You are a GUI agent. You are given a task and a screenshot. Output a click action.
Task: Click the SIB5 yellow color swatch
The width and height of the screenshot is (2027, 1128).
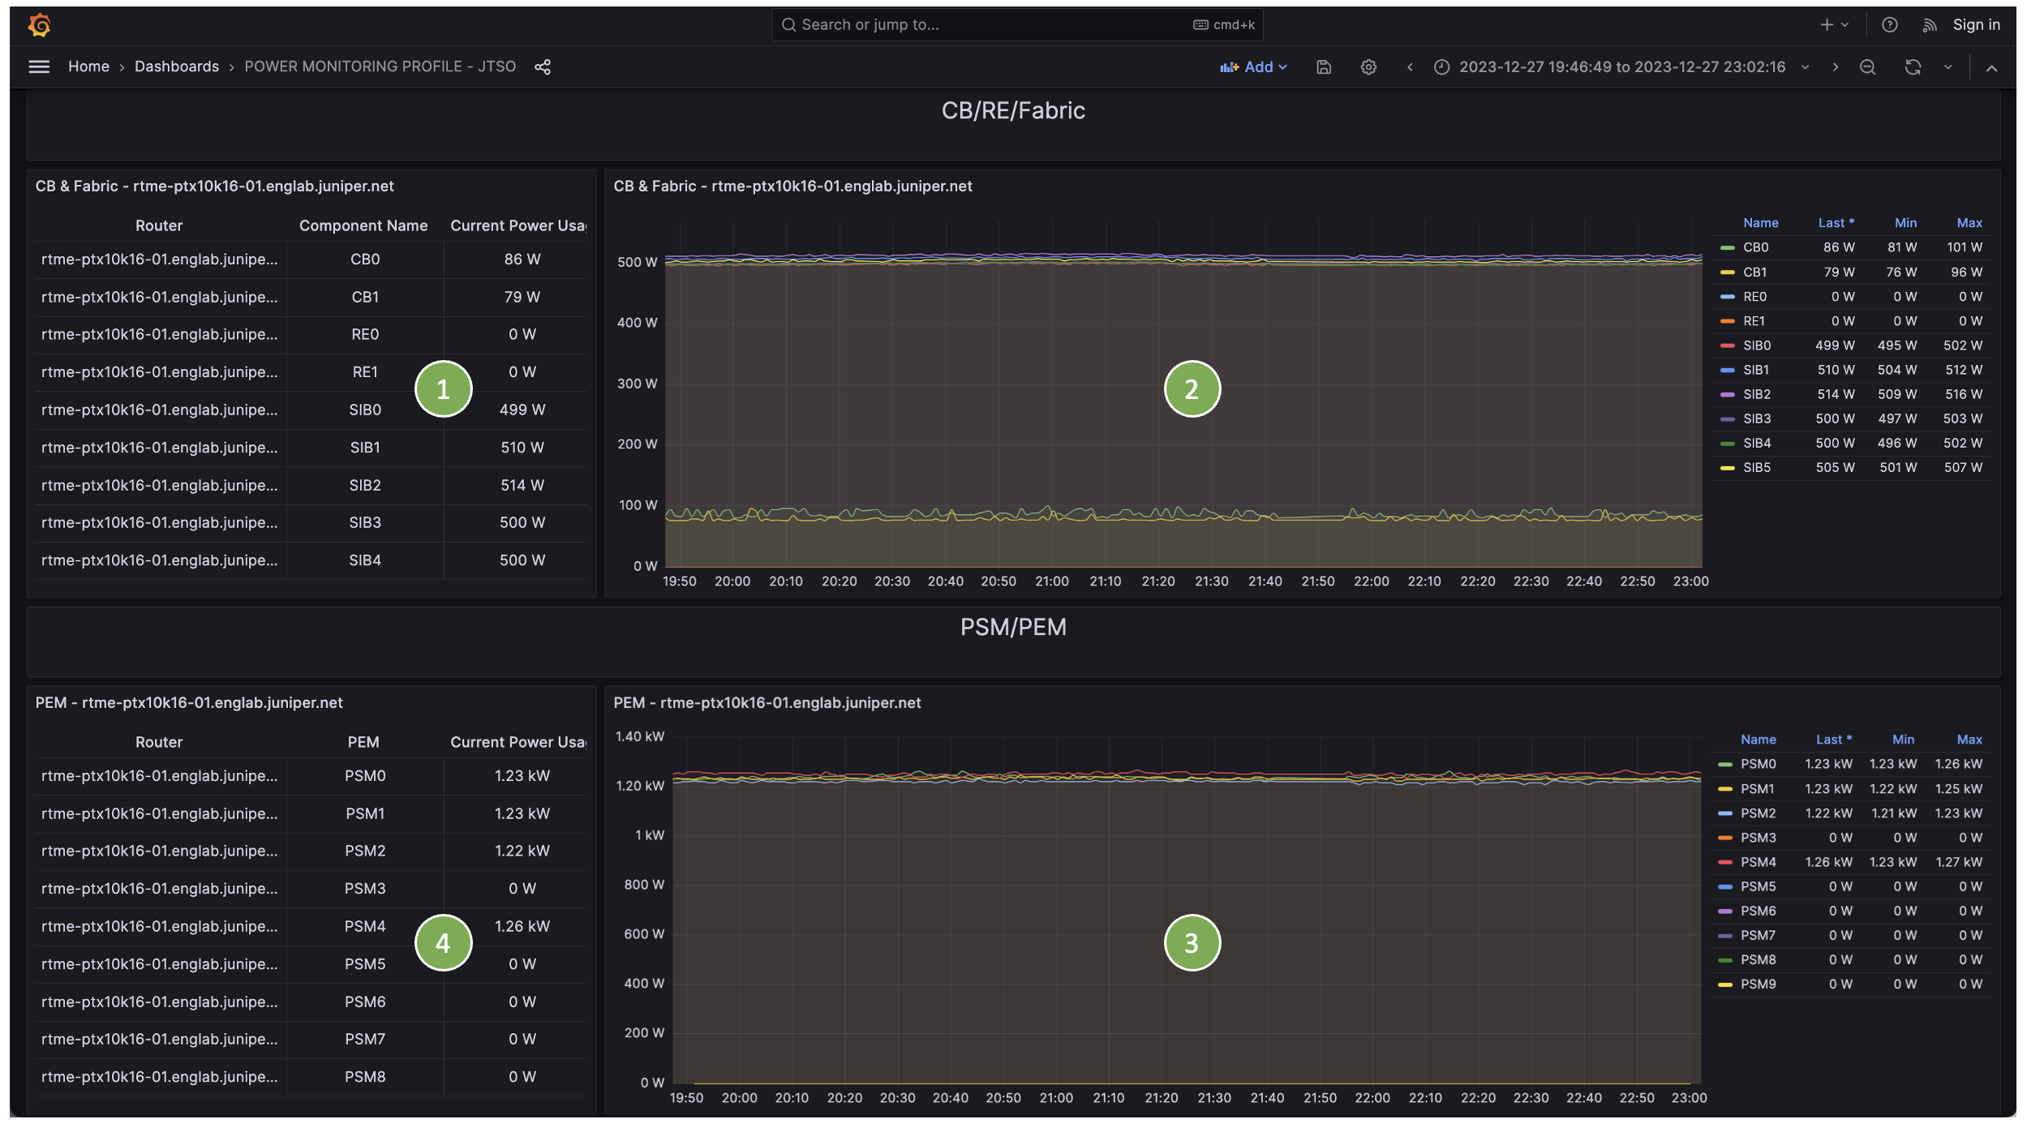click(1728, 468)
